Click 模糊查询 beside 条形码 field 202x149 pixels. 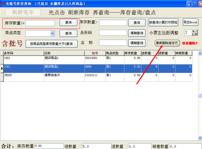137,33
